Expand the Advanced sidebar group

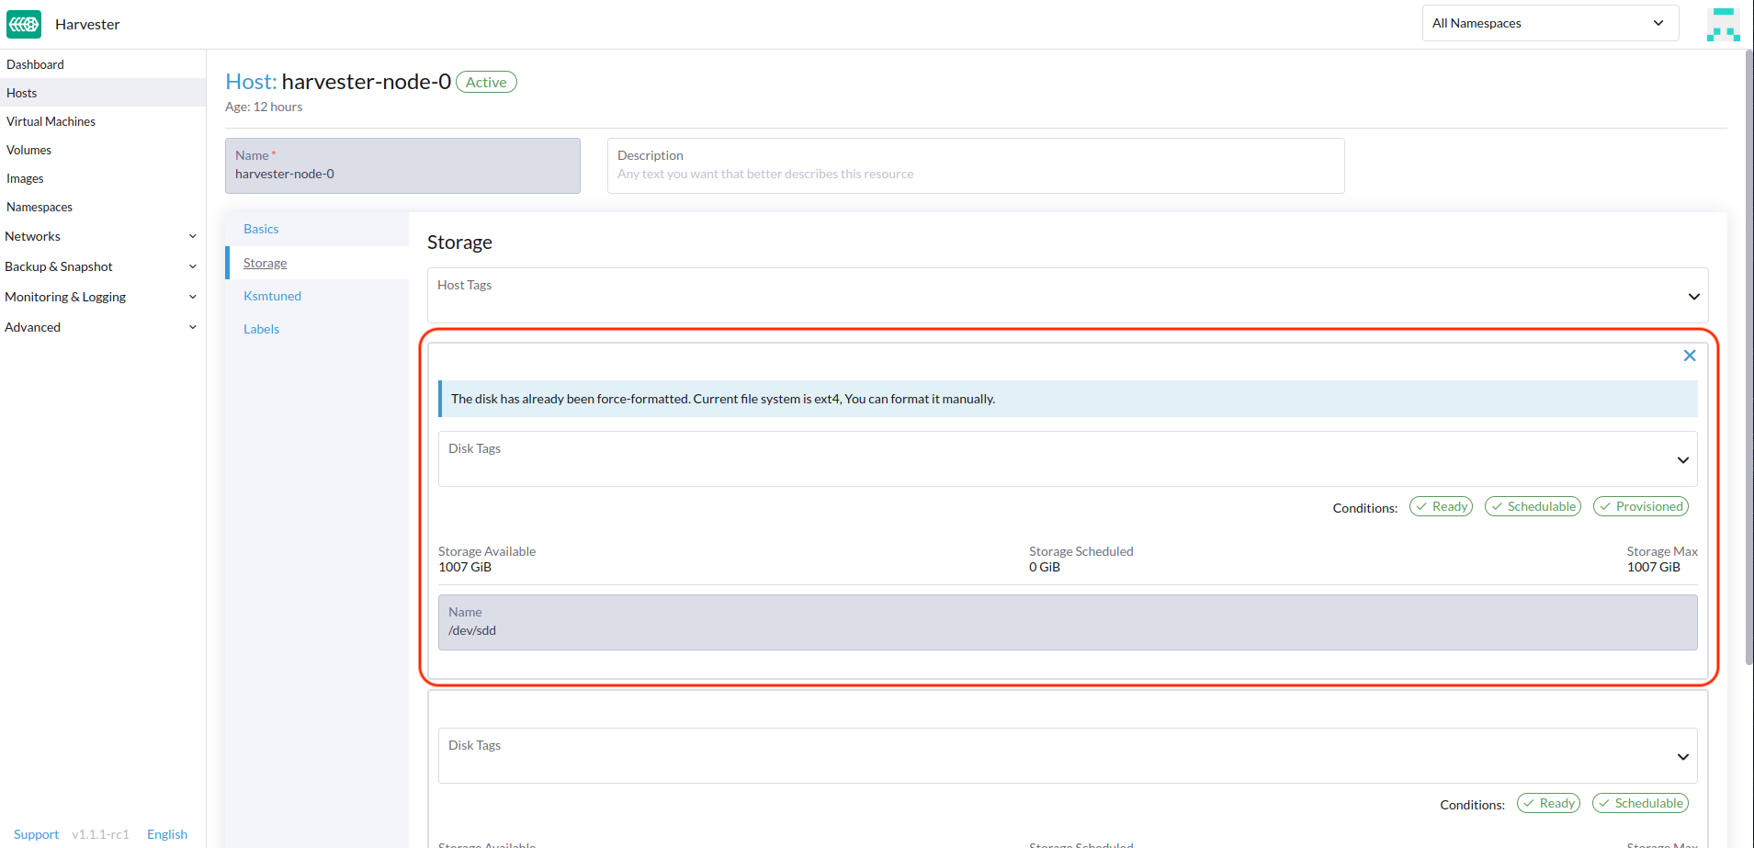pyautogui.click(x=101, y=327)
